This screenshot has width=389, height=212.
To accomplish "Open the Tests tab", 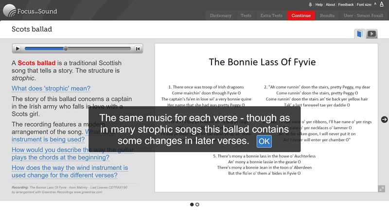I will click(246, 16).
